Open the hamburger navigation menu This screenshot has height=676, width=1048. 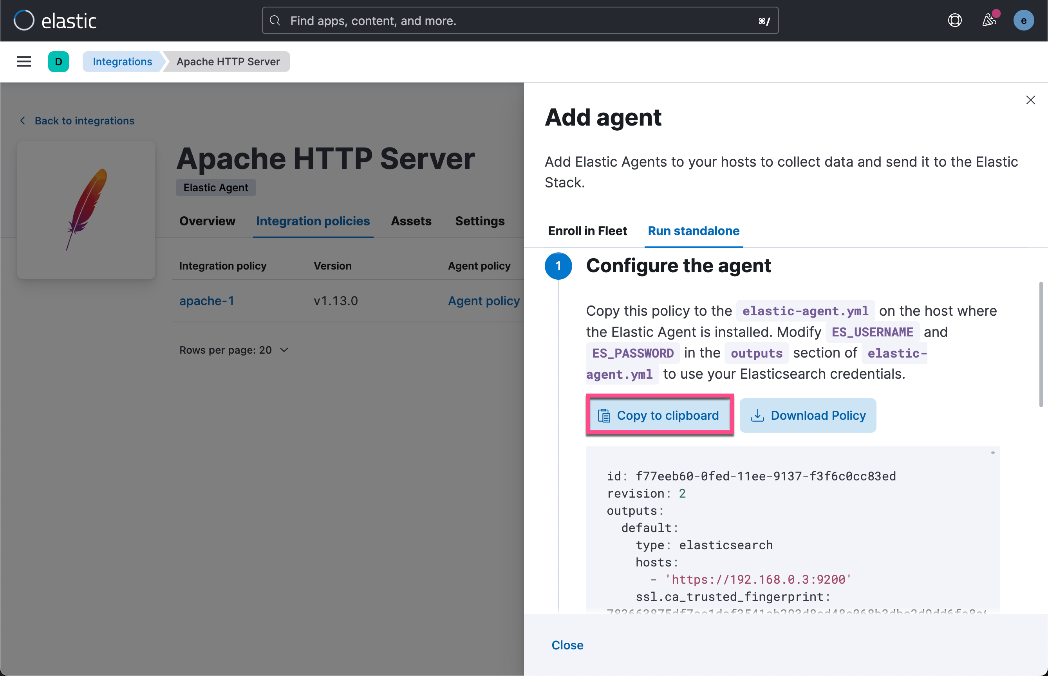pos(24,61)
